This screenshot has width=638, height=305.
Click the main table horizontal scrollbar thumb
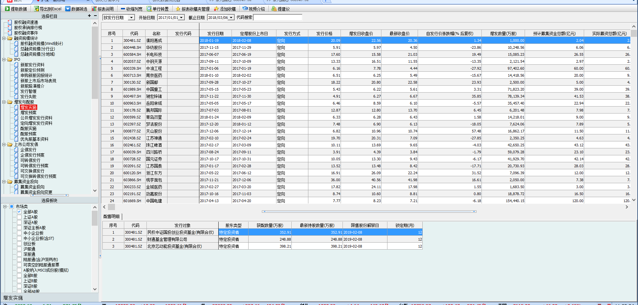(112, 207)
